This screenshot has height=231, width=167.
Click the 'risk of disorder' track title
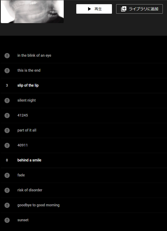click(30, 190)
